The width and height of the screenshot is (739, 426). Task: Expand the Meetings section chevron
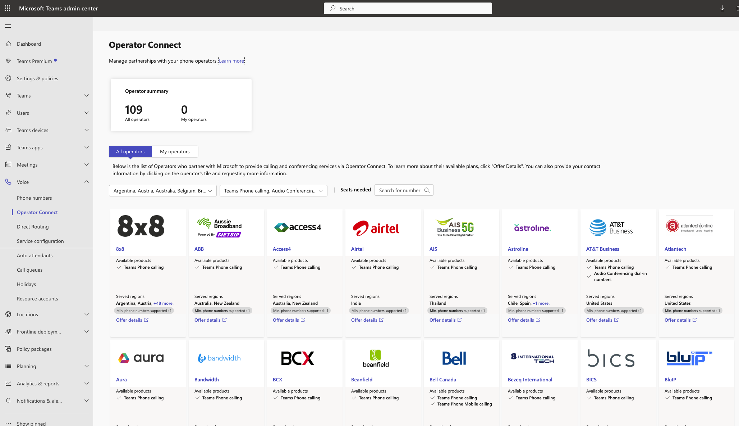tap(86, 165)
